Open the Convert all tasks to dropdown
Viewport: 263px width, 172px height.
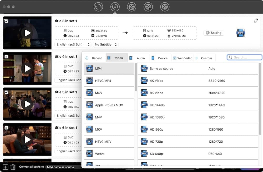pyautogui.click(x=64, y=167)
